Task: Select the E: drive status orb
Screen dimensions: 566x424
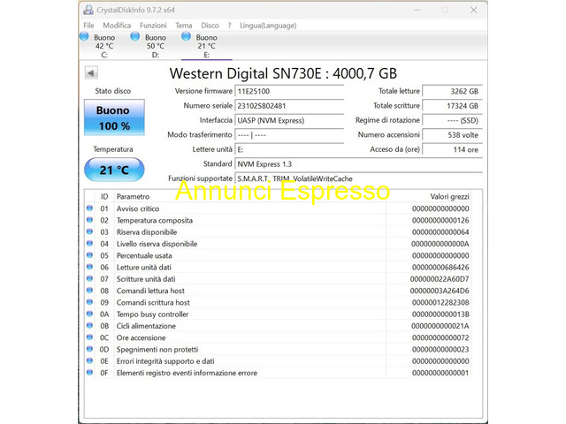Action: point(187,36)
